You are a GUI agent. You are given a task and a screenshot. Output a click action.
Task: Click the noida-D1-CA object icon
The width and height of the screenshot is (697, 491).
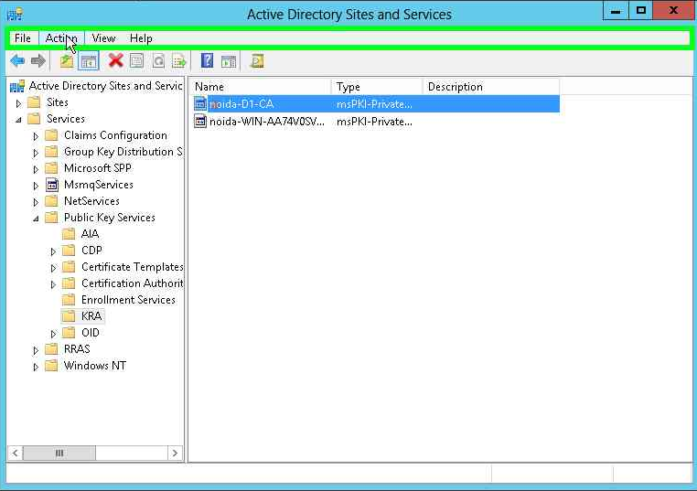click(x=200, y=104)
